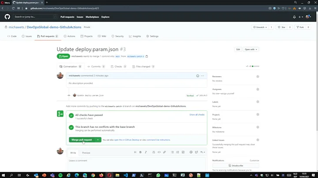Open WhatsApp from the taskbar

pos(158,175)
